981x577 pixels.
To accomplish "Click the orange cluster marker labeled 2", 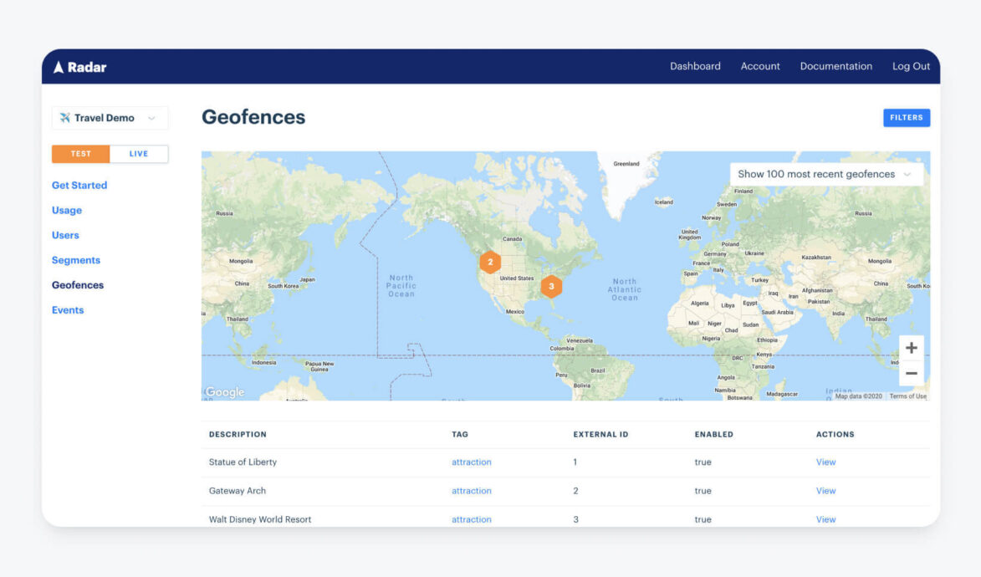I will pyautogui.click(x=490, y=262).
